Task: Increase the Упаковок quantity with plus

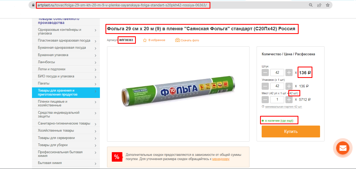Action: (289, 86)
